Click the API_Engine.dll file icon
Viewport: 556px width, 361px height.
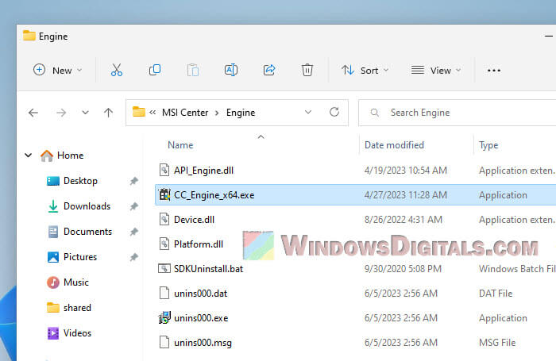164,170
